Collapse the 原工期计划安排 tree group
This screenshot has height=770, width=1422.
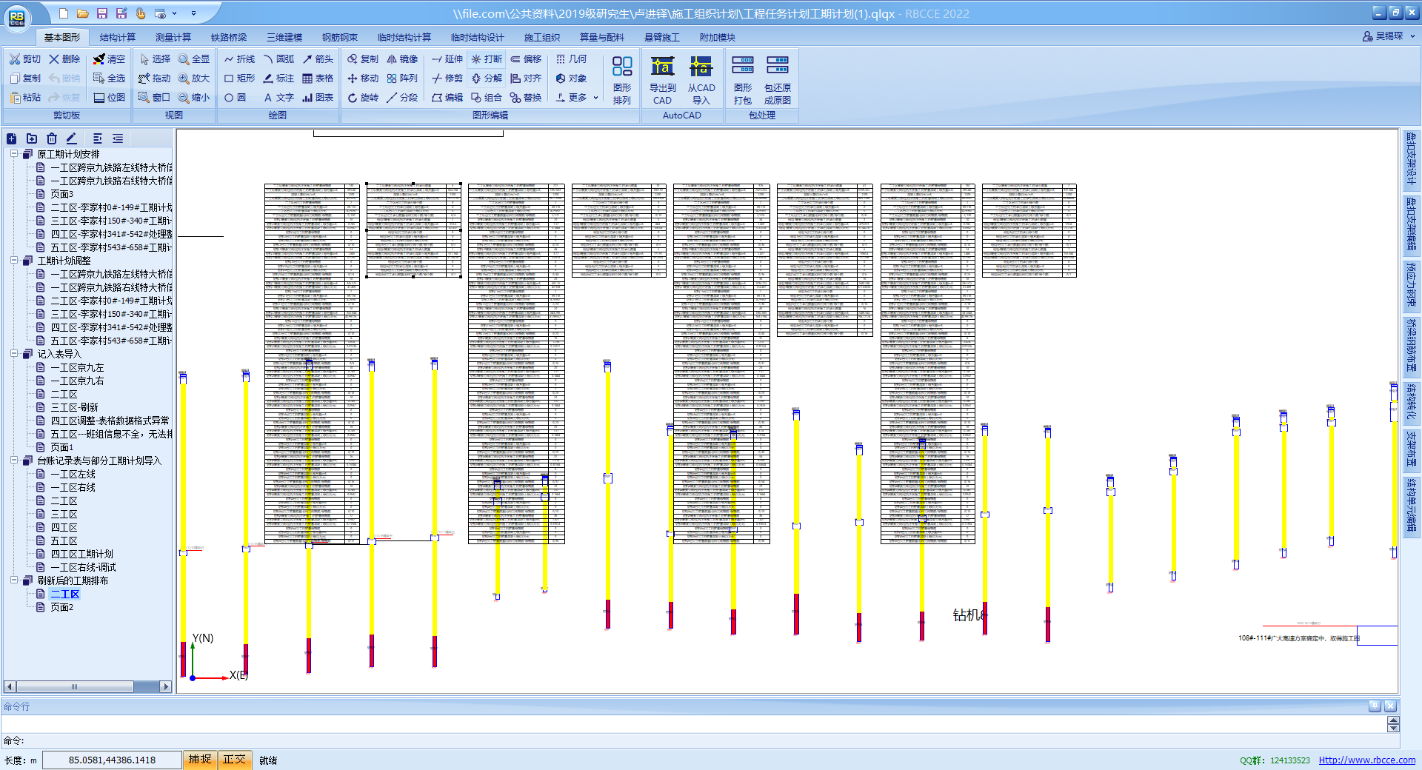pos(14,154)
